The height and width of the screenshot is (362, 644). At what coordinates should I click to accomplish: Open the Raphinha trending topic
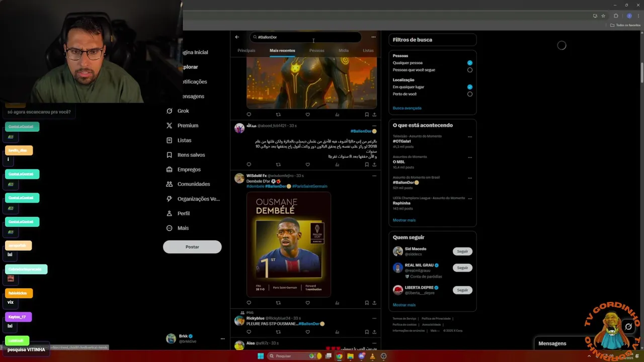pos(401,203)
